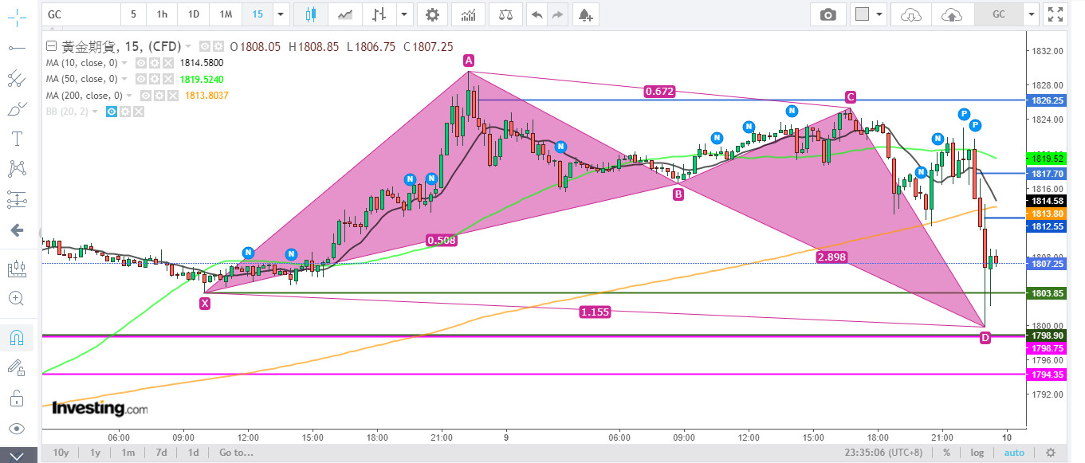Select the text annotation tool
Viewport: 1085px width, 463px height.
click(x=16, y=139)
